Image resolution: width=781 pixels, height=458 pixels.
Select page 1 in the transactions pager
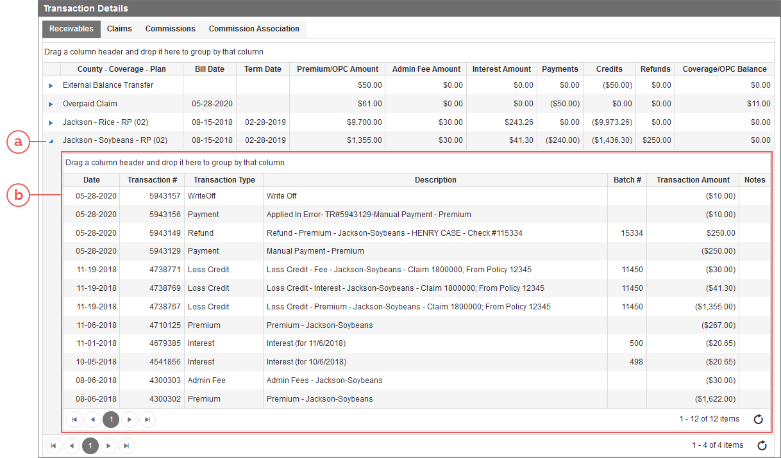pyautogui.click(x=110, y=419)
